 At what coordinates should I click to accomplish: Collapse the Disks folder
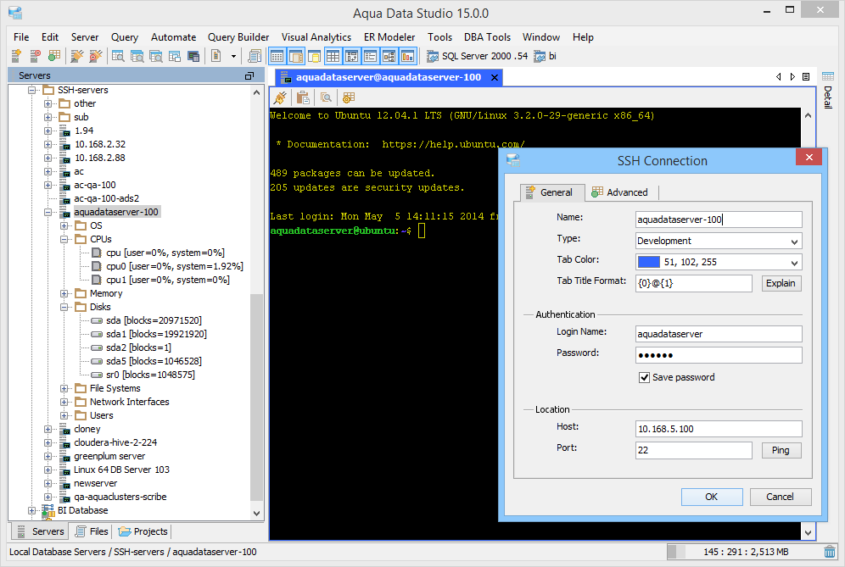coord(64,307)
